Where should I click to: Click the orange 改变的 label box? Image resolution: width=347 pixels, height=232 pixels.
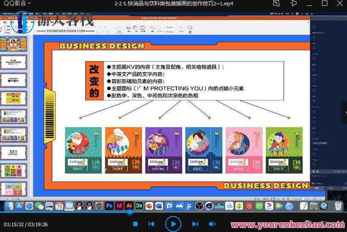[95, 81]
